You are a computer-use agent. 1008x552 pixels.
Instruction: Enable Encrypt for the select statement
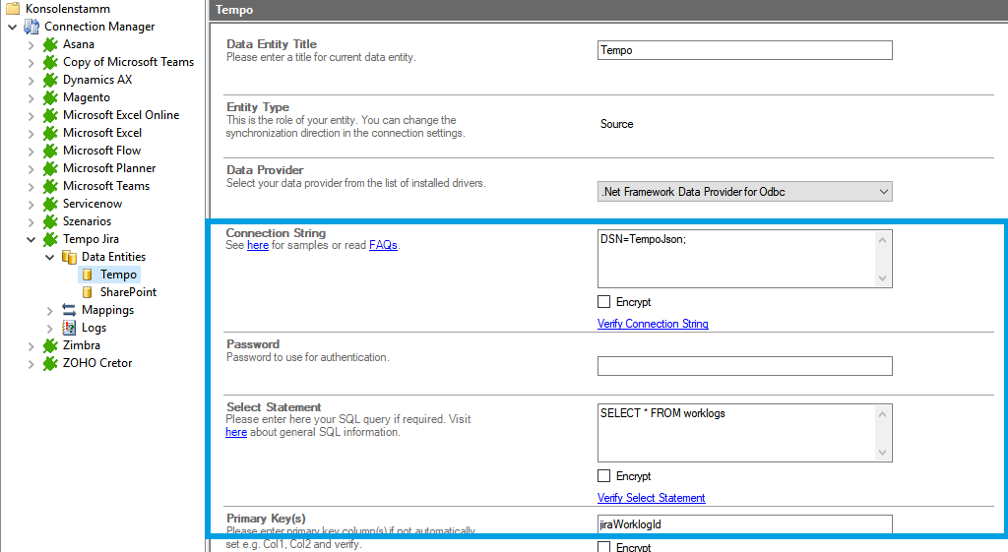tap(604, 476)
